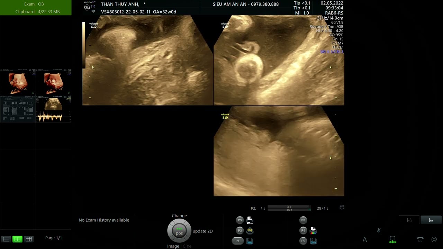
Task: Click the GA=32w0d exam ID line
Action: click(138, 12)
